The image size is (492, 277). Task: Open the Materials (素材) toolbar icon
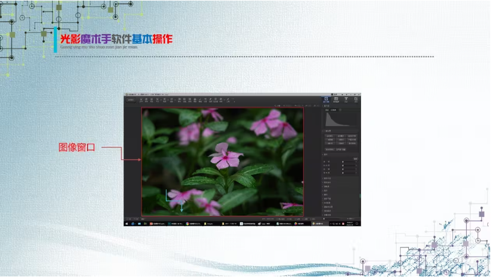(x=179, y=100)
